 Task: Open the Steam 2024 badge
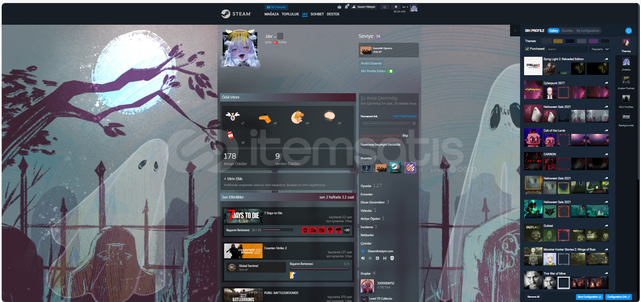395,168
